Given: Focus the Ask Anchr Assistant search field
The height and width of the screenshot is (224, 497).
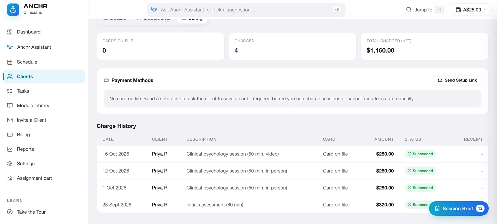Looking at the screenshot, I should 246,10.
